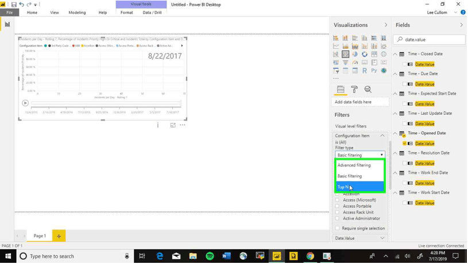Select the Clustered bar chart visual
Viewport: 468px width, 264px height.
coord(355,38)
